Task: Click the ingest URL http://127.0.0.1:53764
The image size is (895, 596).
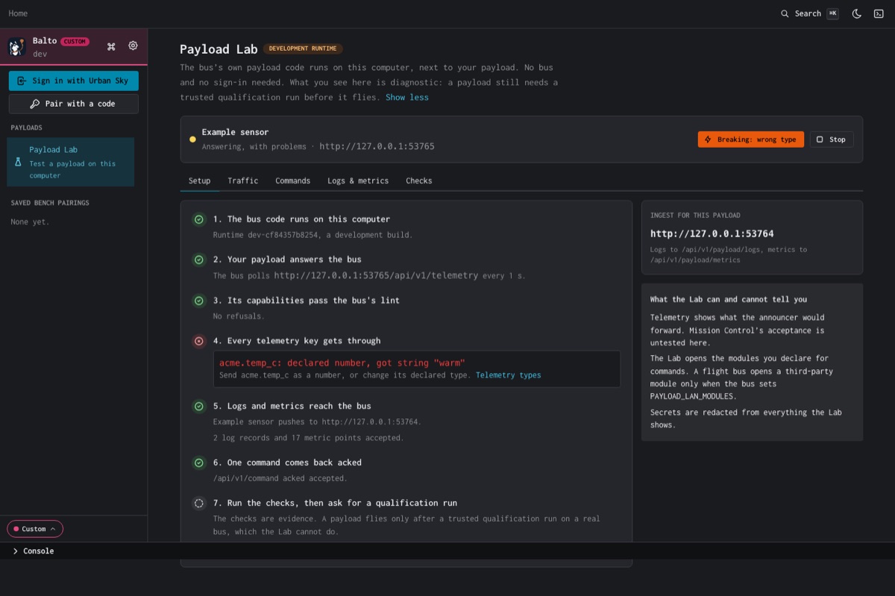Action: [712, 233]
